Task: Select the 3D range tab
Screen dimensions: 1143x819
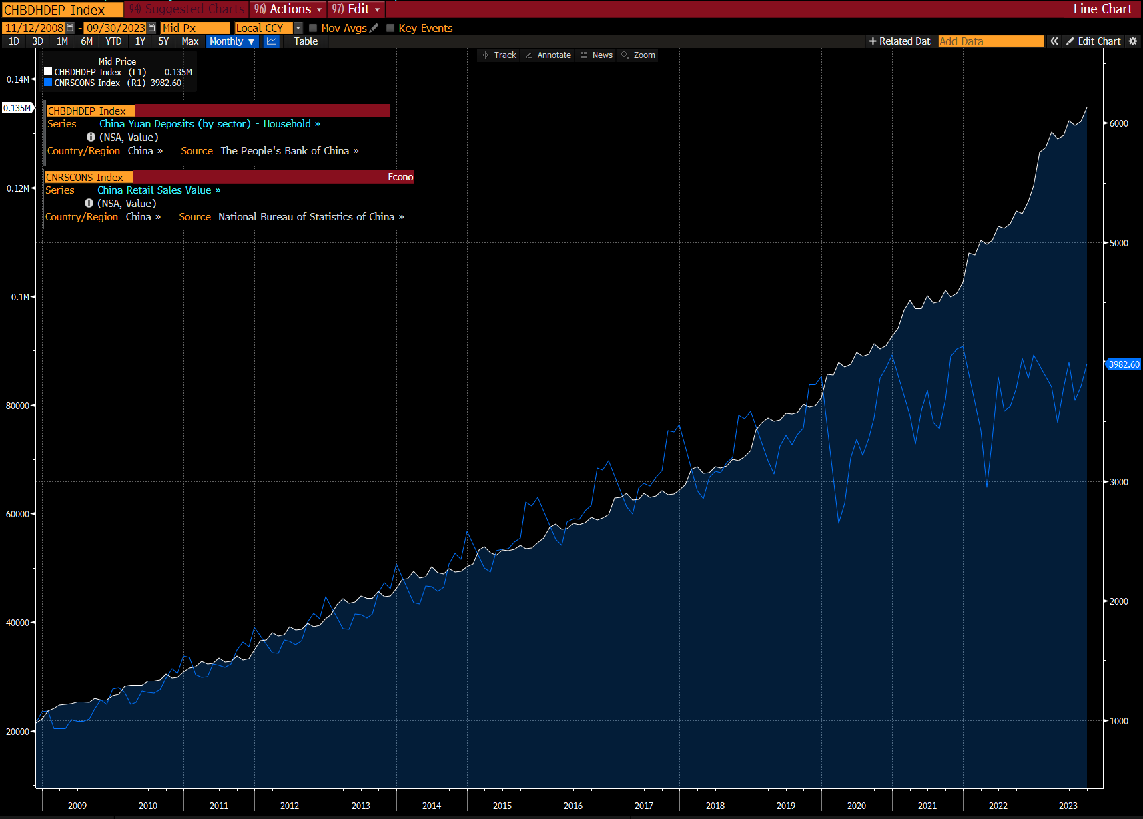Action: [x=38, y=41]
